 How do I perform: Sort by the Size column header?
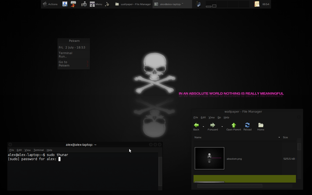coord(288,137)
